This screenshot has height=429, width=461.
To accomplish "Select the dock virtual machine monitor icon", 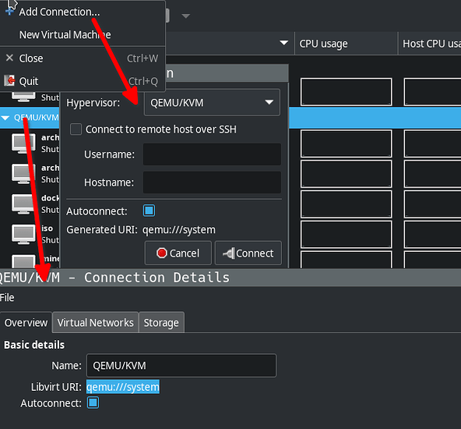I will (x=23, y=204).
